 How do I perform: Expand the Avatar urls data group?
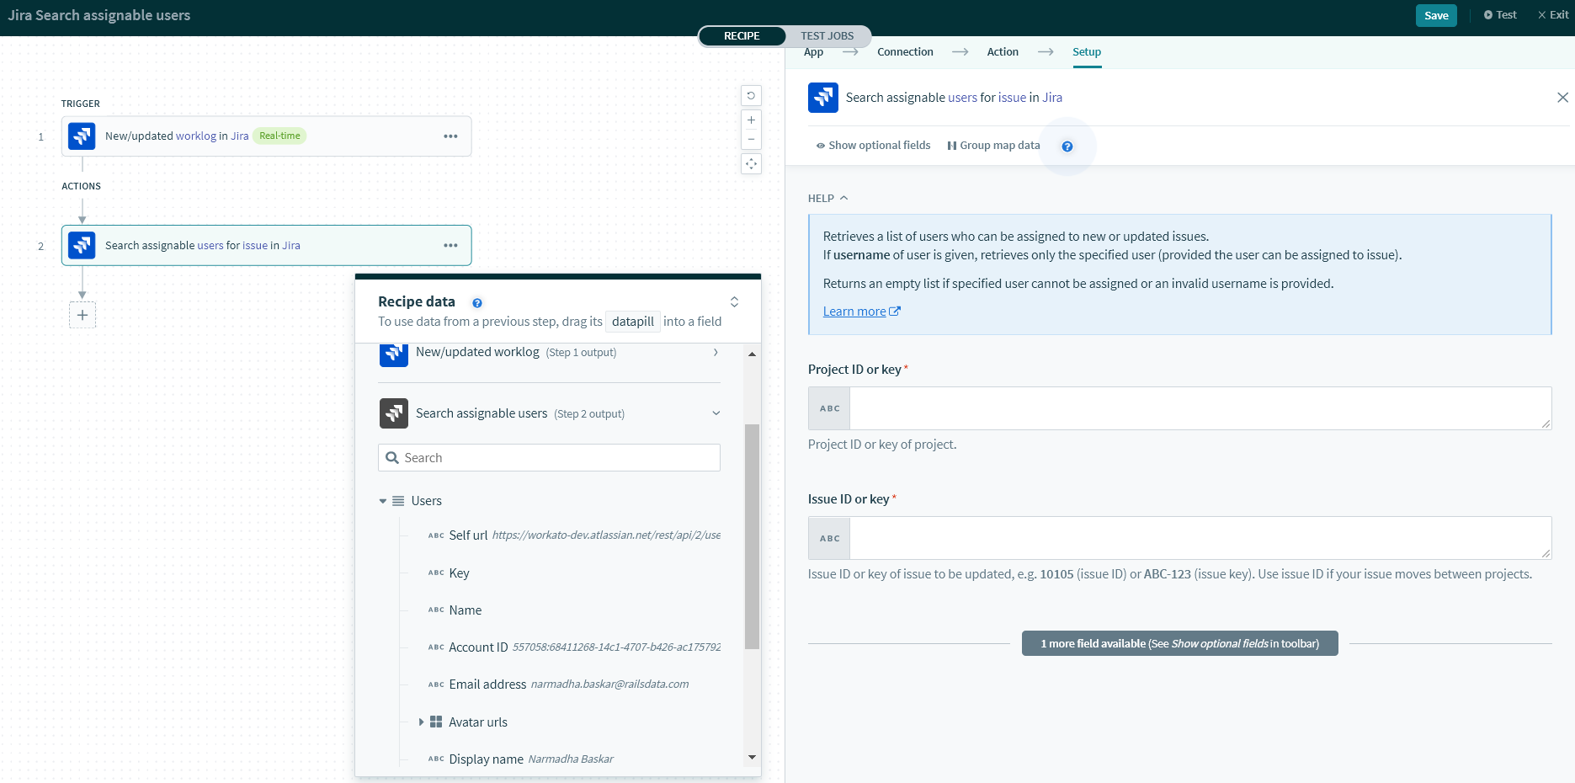(421, 722)
